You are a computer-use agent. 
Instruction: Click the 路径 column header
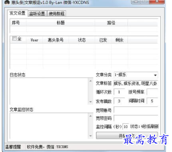pyautogui.click(x=111, y=23)
